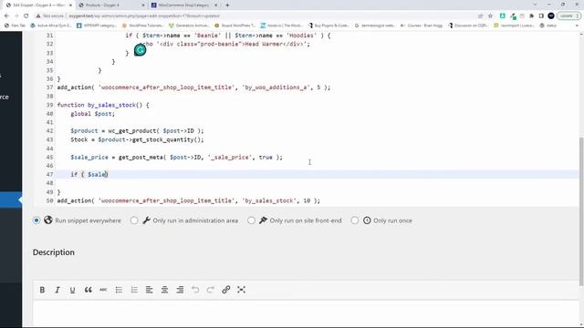Apply strikethrough (ABC) formatting
584x328 pixels.
tap(103, 290)
